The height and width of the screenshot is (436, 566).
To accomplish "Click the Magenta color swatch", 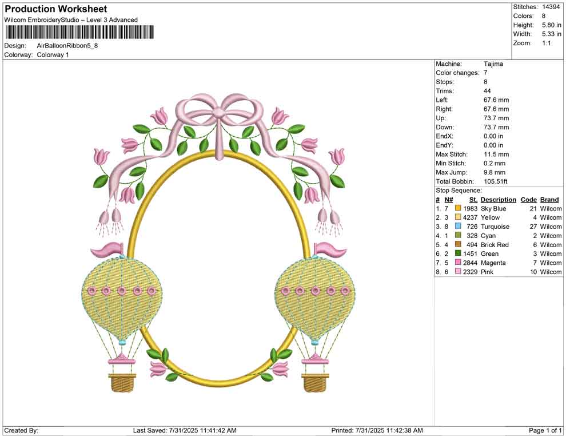I will (x=458, y=263).
